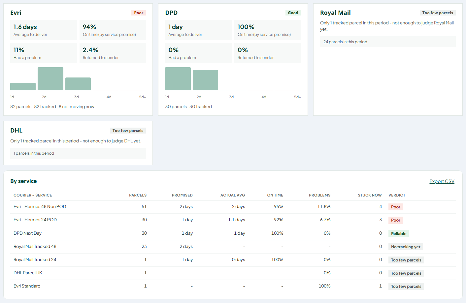Screen dimensions: 466x303
Task: Click DHL card Too few parcels badge
Action: pos(128,131)
